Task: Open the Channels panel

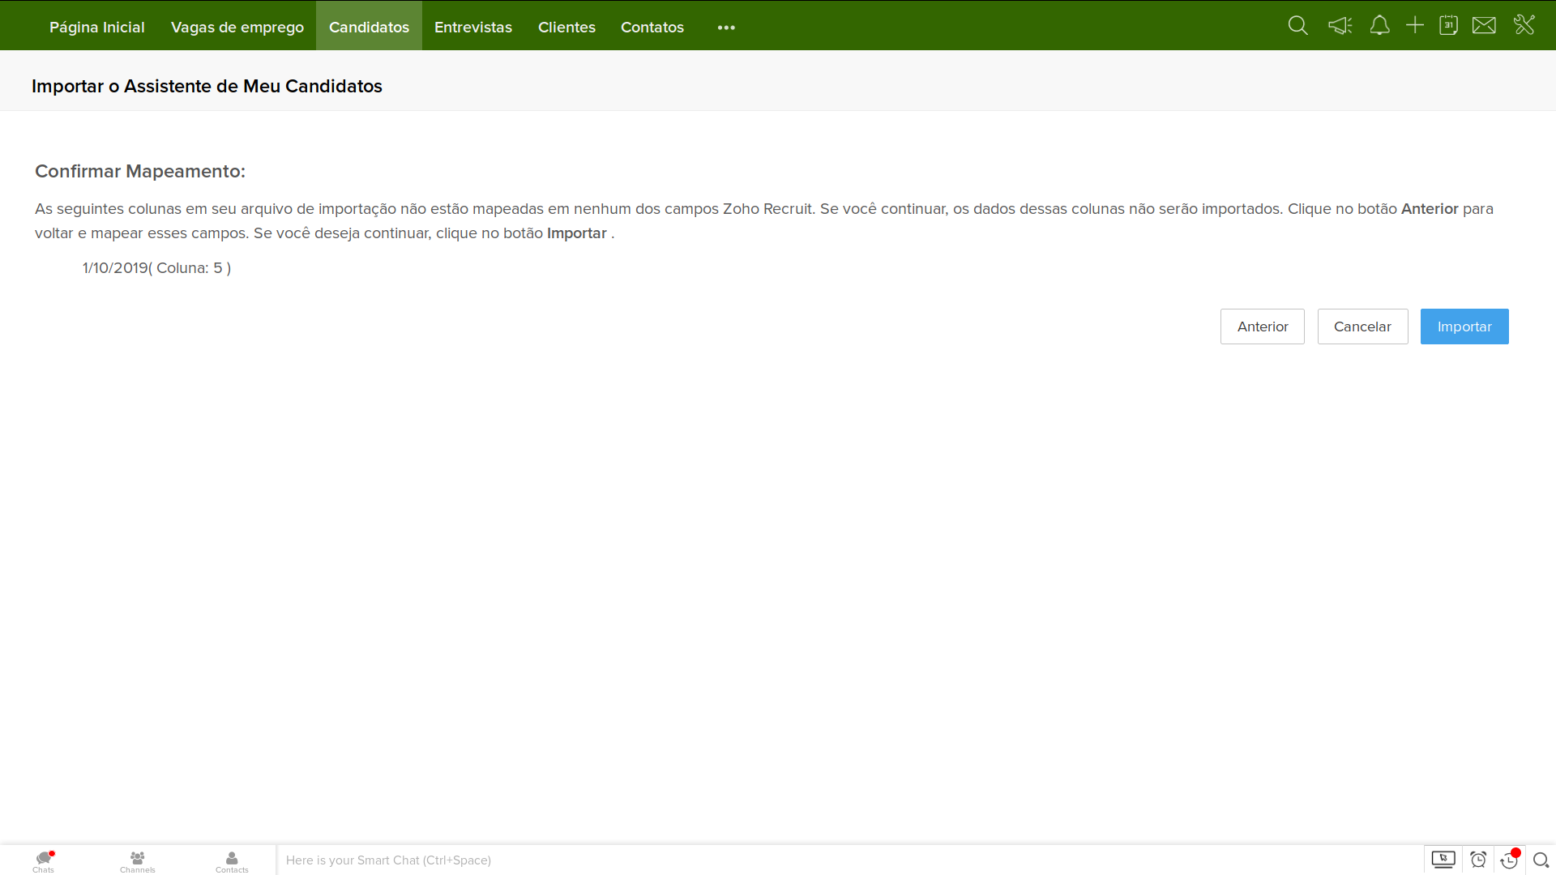Action: (138, 861)
